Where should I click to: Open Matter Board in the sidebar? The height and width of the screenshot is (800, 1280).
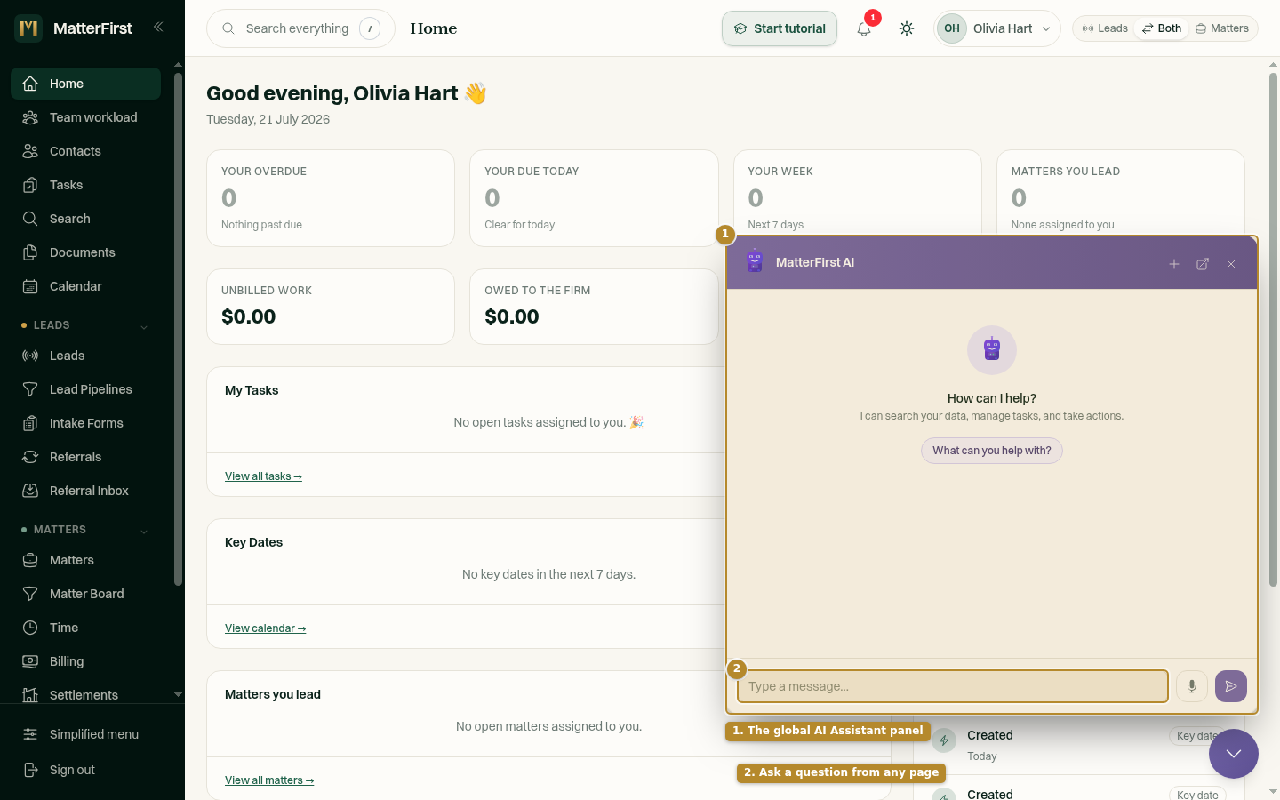pyautogui.click(x=86, y=594)
